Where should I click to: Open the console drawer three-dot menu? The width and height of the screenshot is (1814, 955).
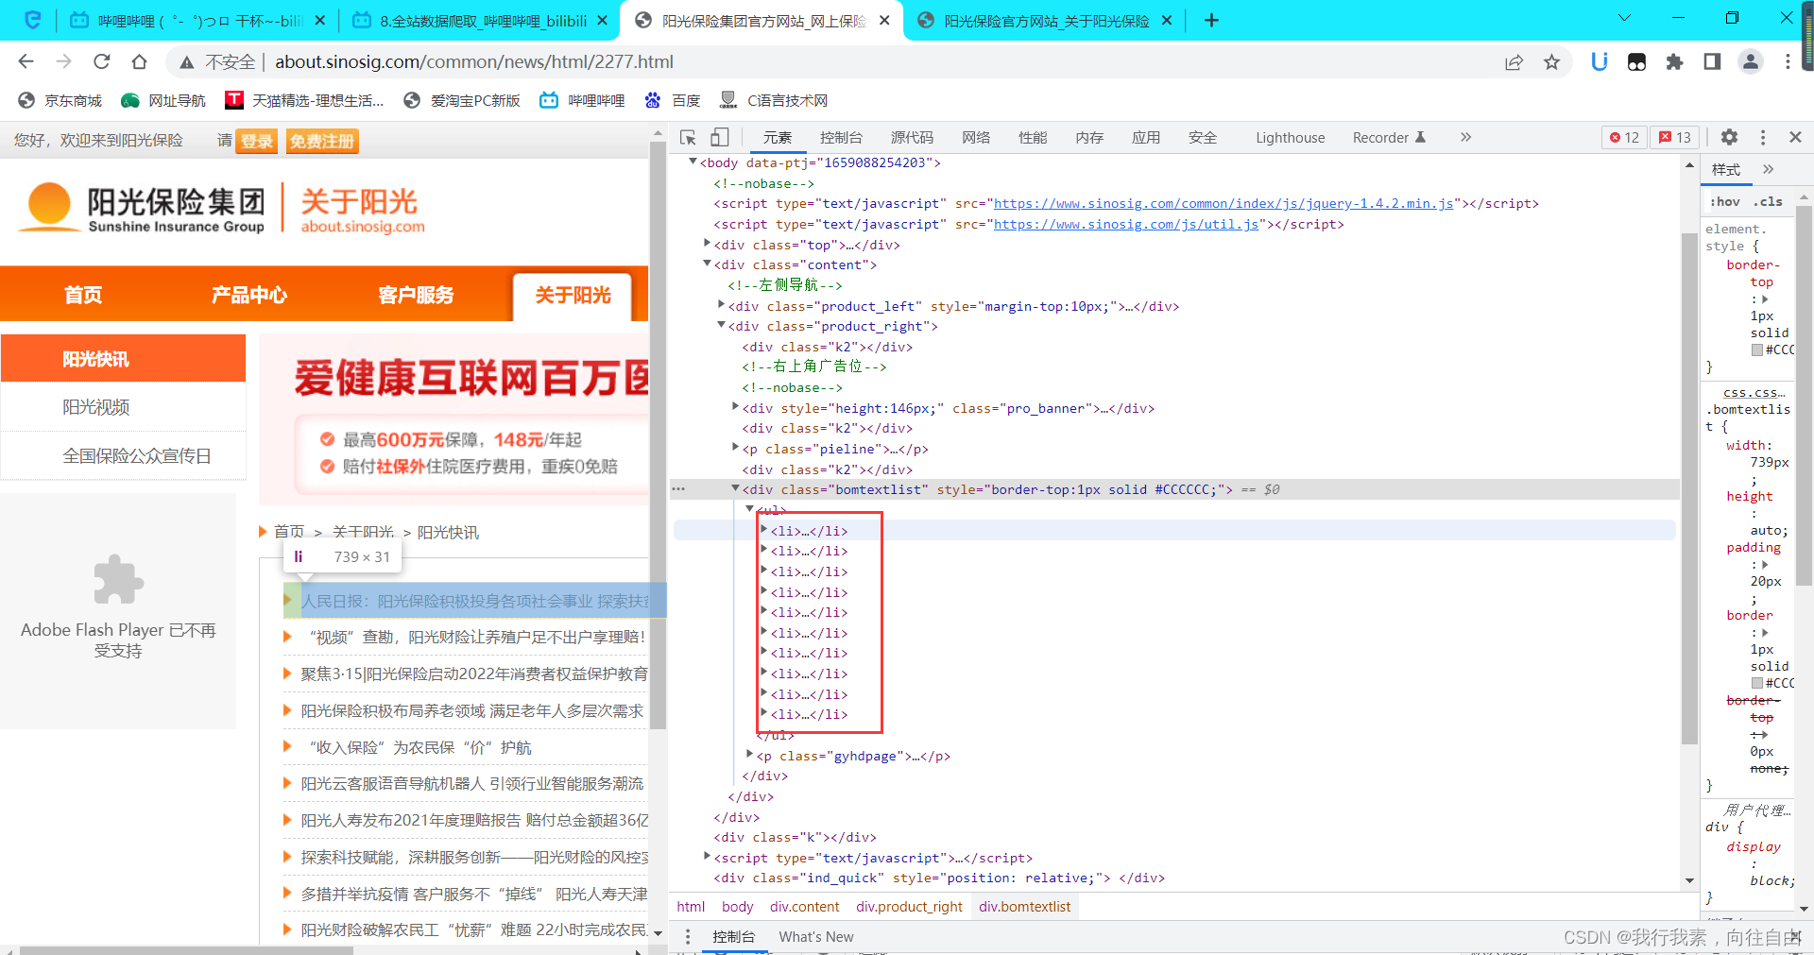[688, 937]
